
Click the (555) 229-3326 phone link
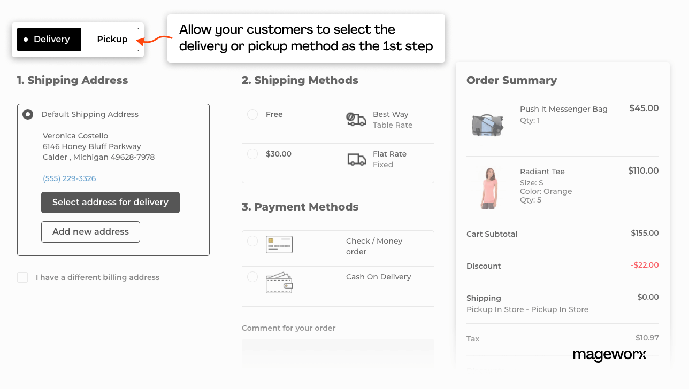(69, 178)
